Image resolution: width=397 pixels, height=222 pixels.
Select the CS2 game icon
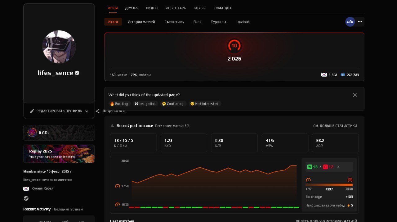pyautogui.click(x=350, y=22)
